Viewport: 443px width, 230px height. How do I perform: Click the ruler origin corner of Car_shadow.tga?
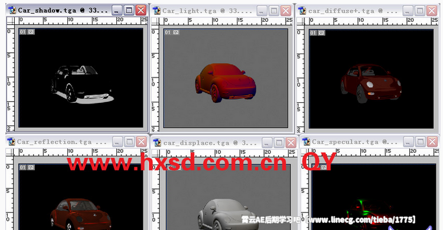pyautogui.click(x=10, y=21)
